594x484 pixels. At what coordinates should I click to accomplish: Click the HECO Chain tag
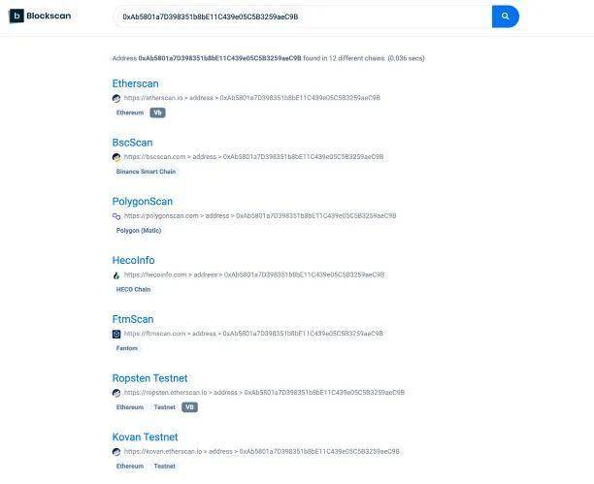coord(133,289)
